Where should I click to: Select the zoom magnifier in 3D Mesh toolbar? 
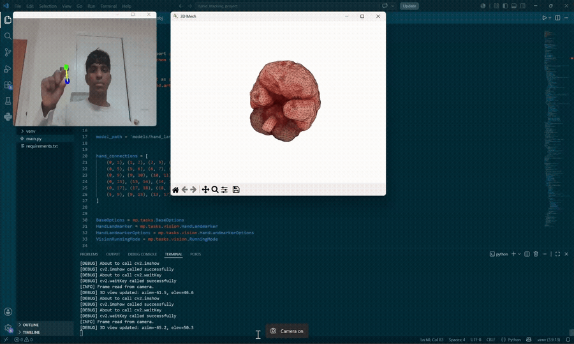pyautogui.click(x=215, y=190)
